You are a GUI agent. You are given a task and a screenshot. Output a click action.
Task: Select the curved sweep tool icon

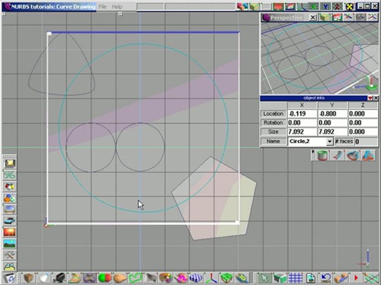(338, 155)
